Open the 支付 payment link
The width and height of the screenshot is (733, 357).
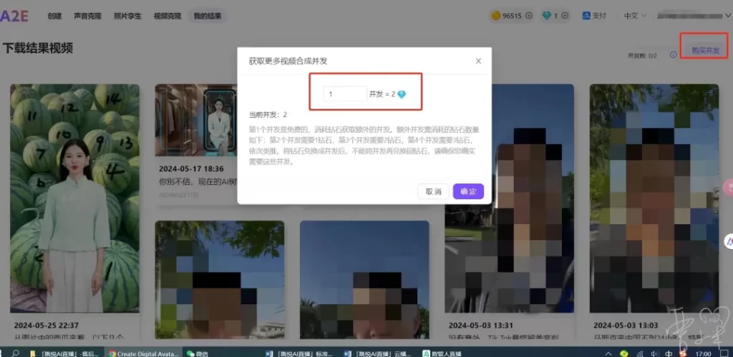[599, 16]
